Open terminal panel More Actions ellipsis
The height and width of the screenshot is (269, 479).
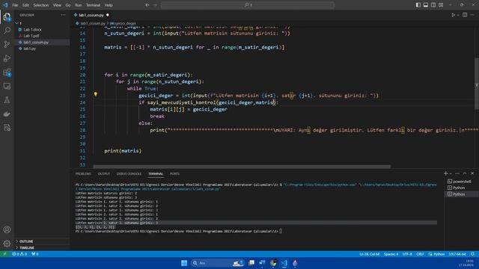coord(457,173)
